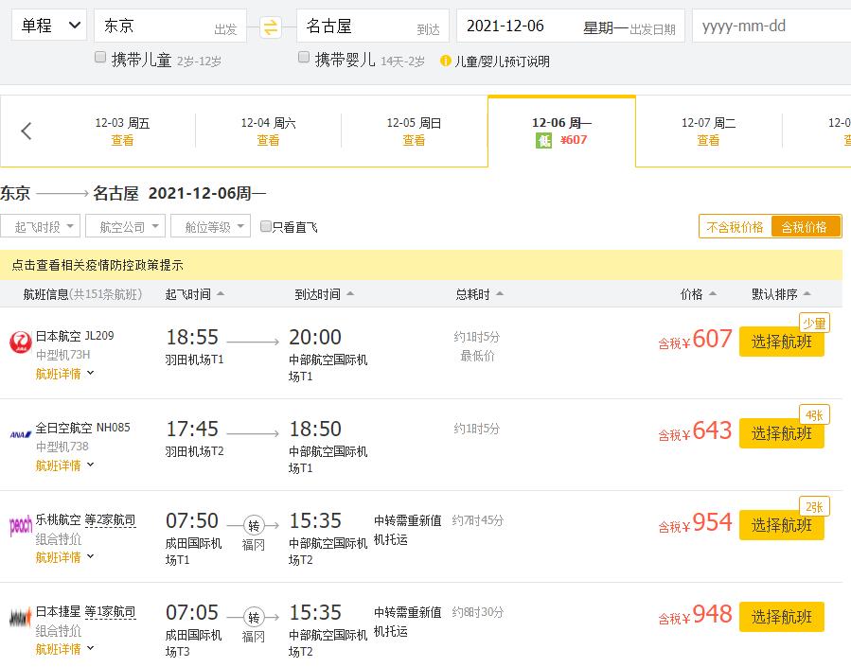Click 默认排序 column header

774,294
